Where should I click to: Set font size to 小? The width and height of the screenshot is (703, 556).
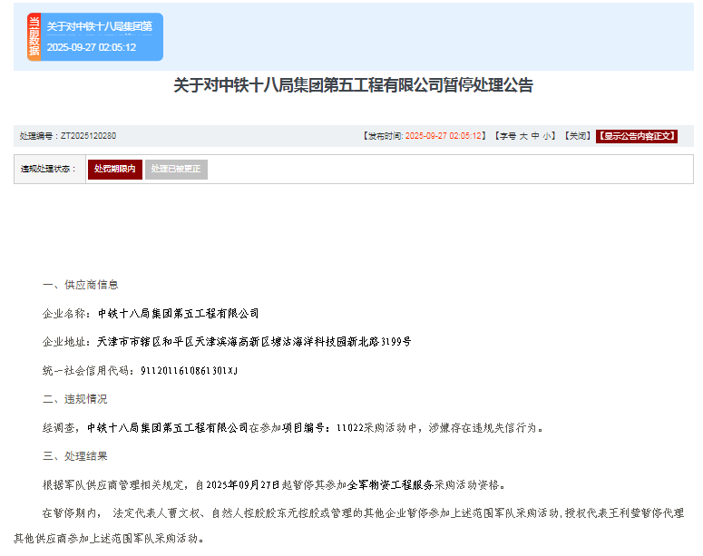coord(547,136)
